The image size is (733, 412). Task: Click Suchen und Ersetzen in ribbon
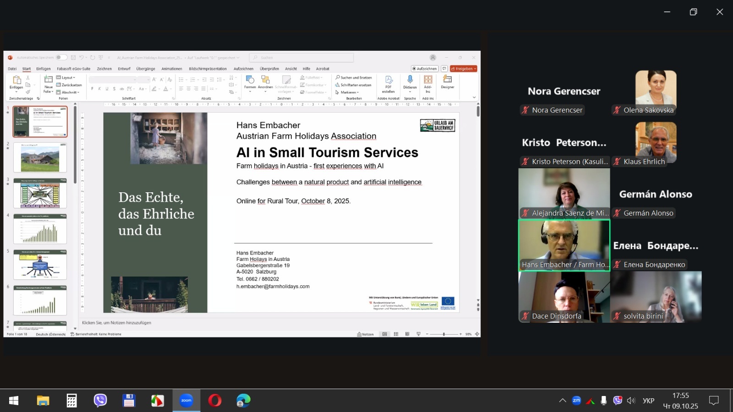pyautogui.click(x=353, y=78)
